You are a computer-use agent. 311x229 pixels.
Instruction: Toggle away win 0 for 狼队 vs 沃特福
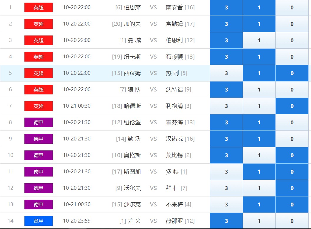[292, 89]
